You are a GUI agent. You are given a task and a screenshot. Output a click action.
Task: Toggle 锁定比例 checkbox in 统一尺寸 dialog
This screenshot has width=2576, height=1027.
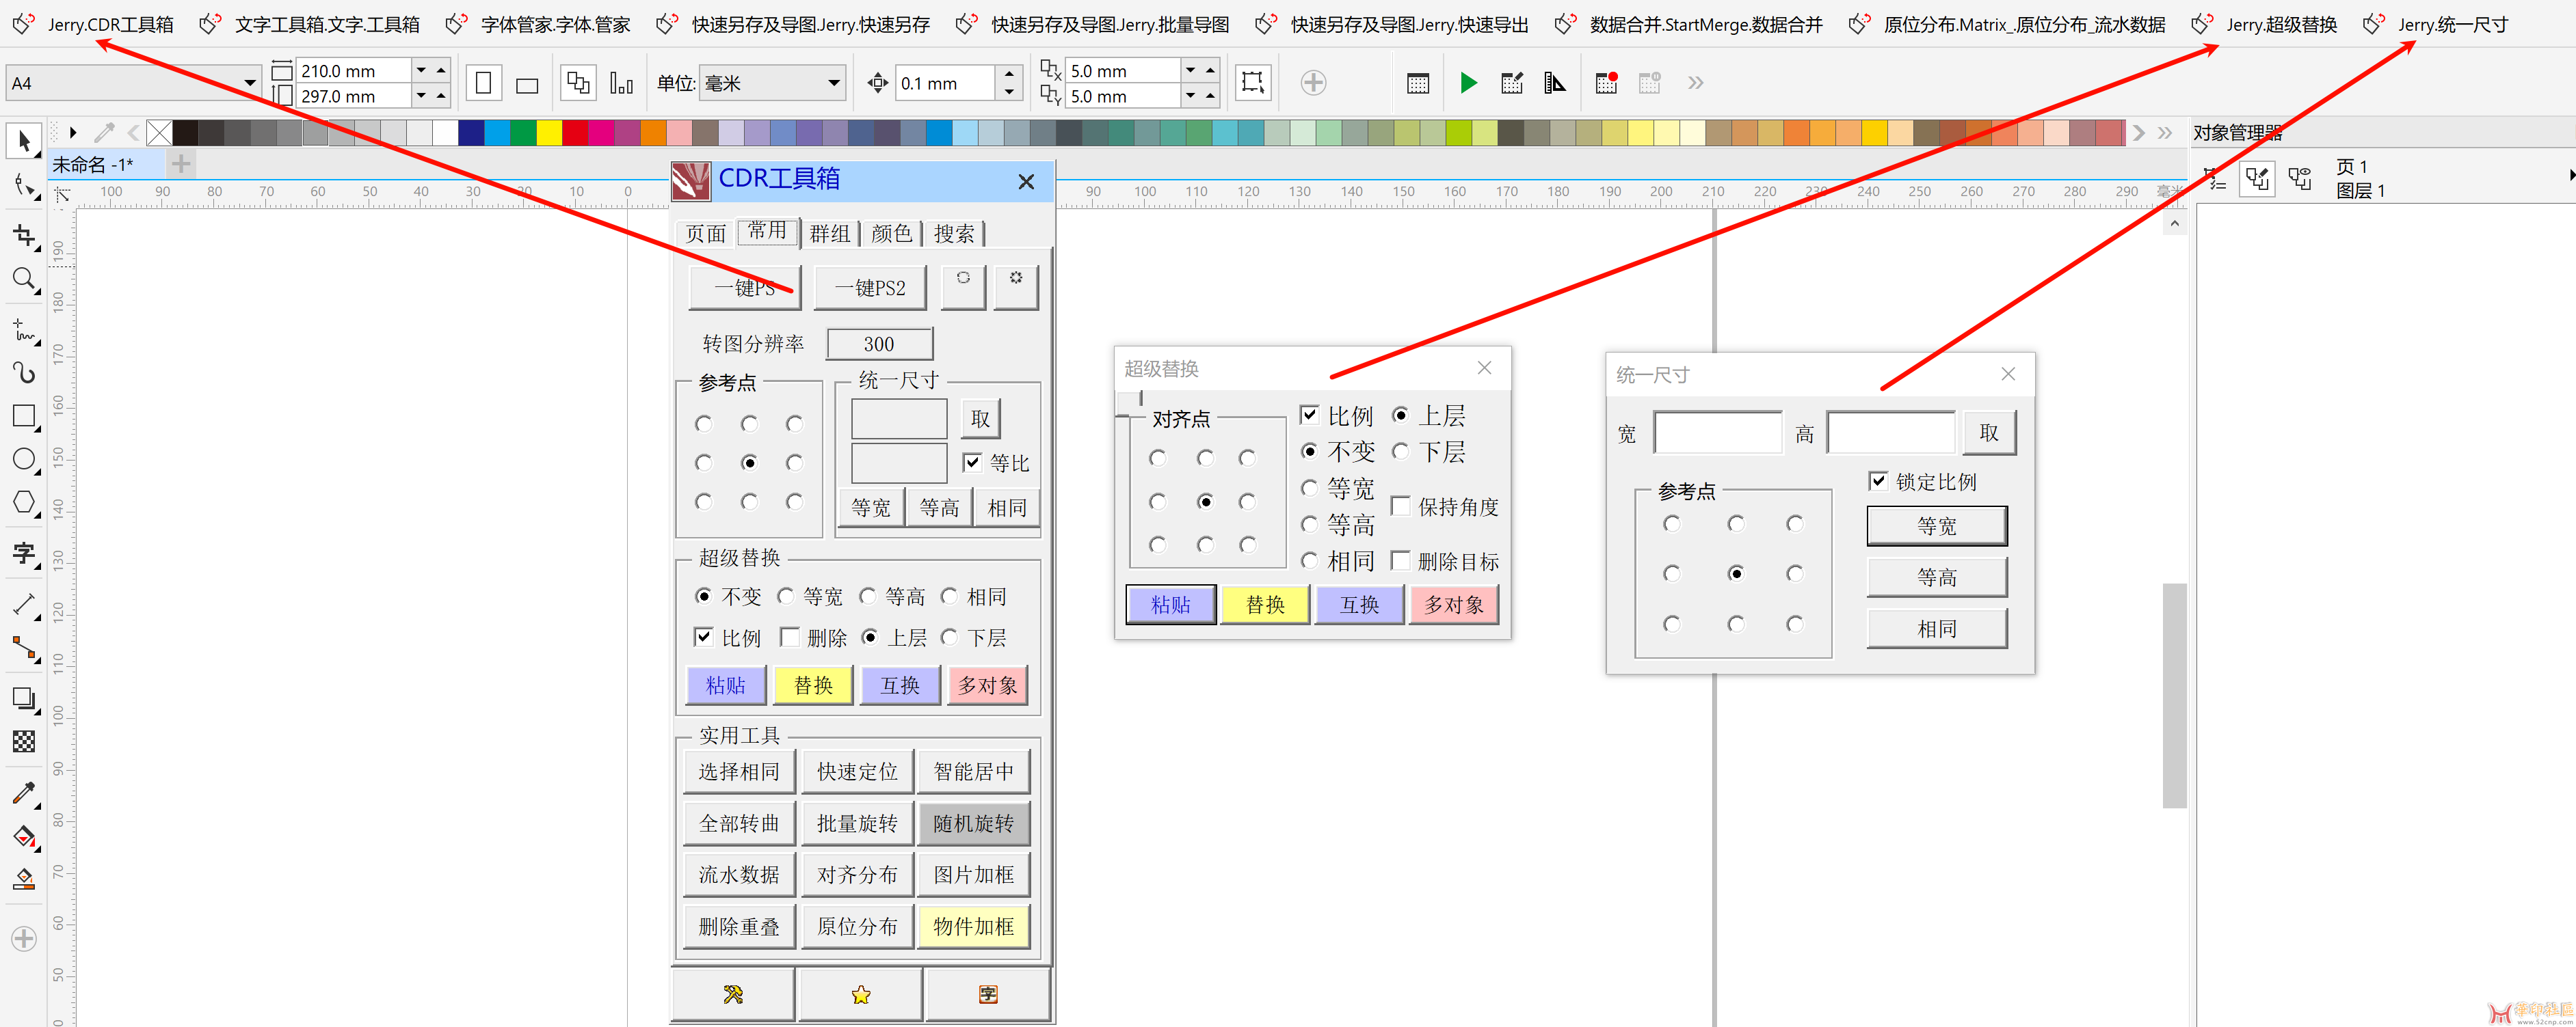coord(1878,482)
